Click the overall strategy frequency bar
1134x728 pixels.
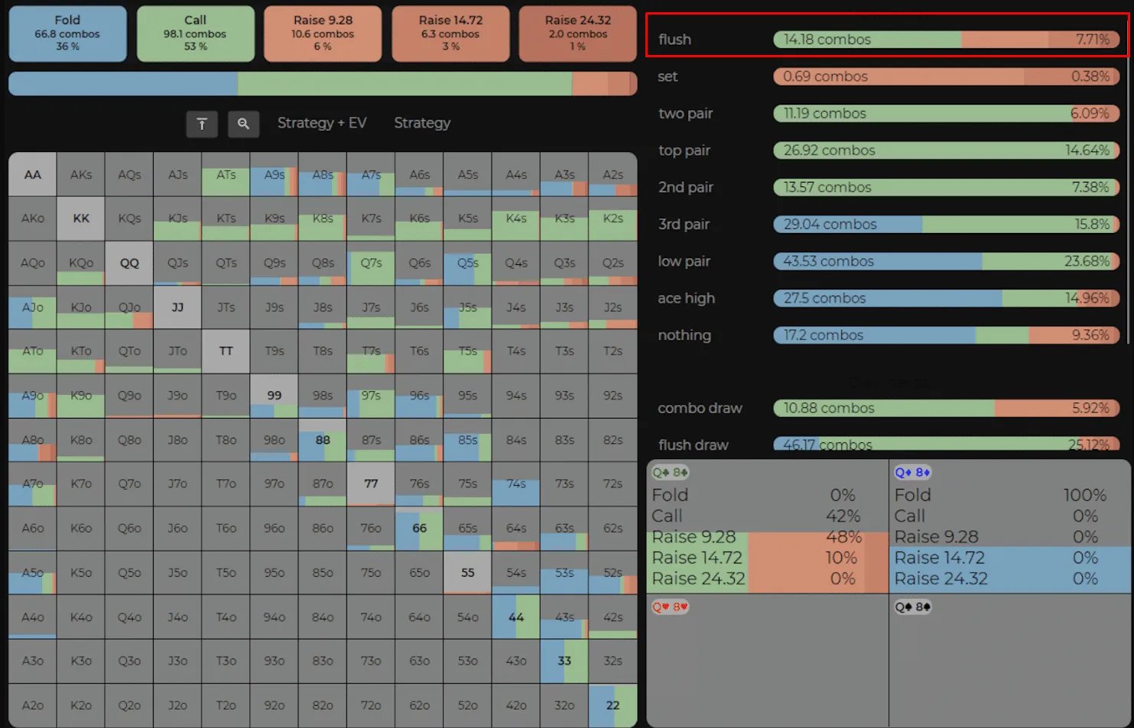[x=323, y=84]
